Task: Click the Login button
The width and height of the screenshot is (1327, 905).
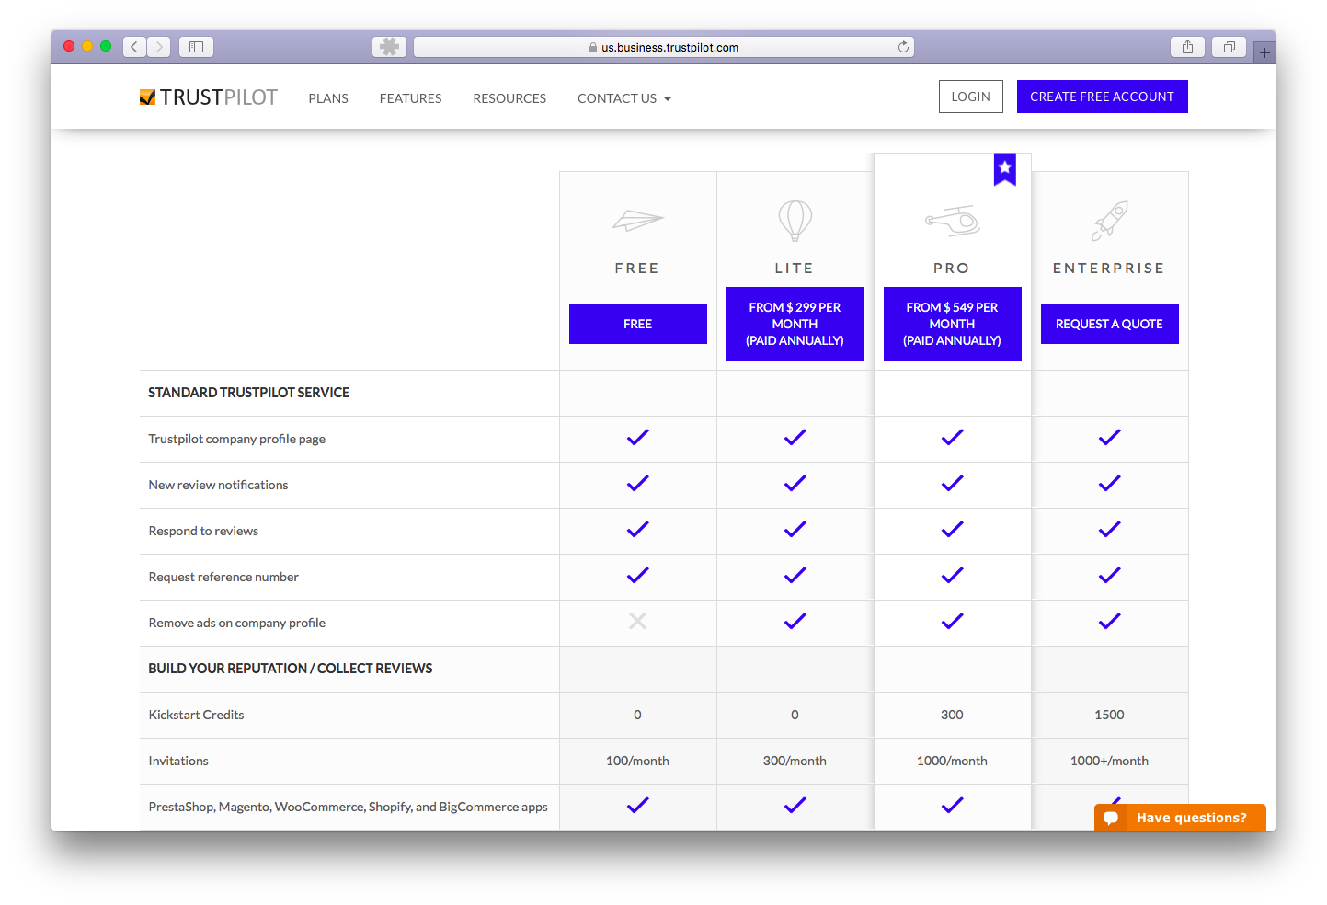Action: click(x=970, y=97)
